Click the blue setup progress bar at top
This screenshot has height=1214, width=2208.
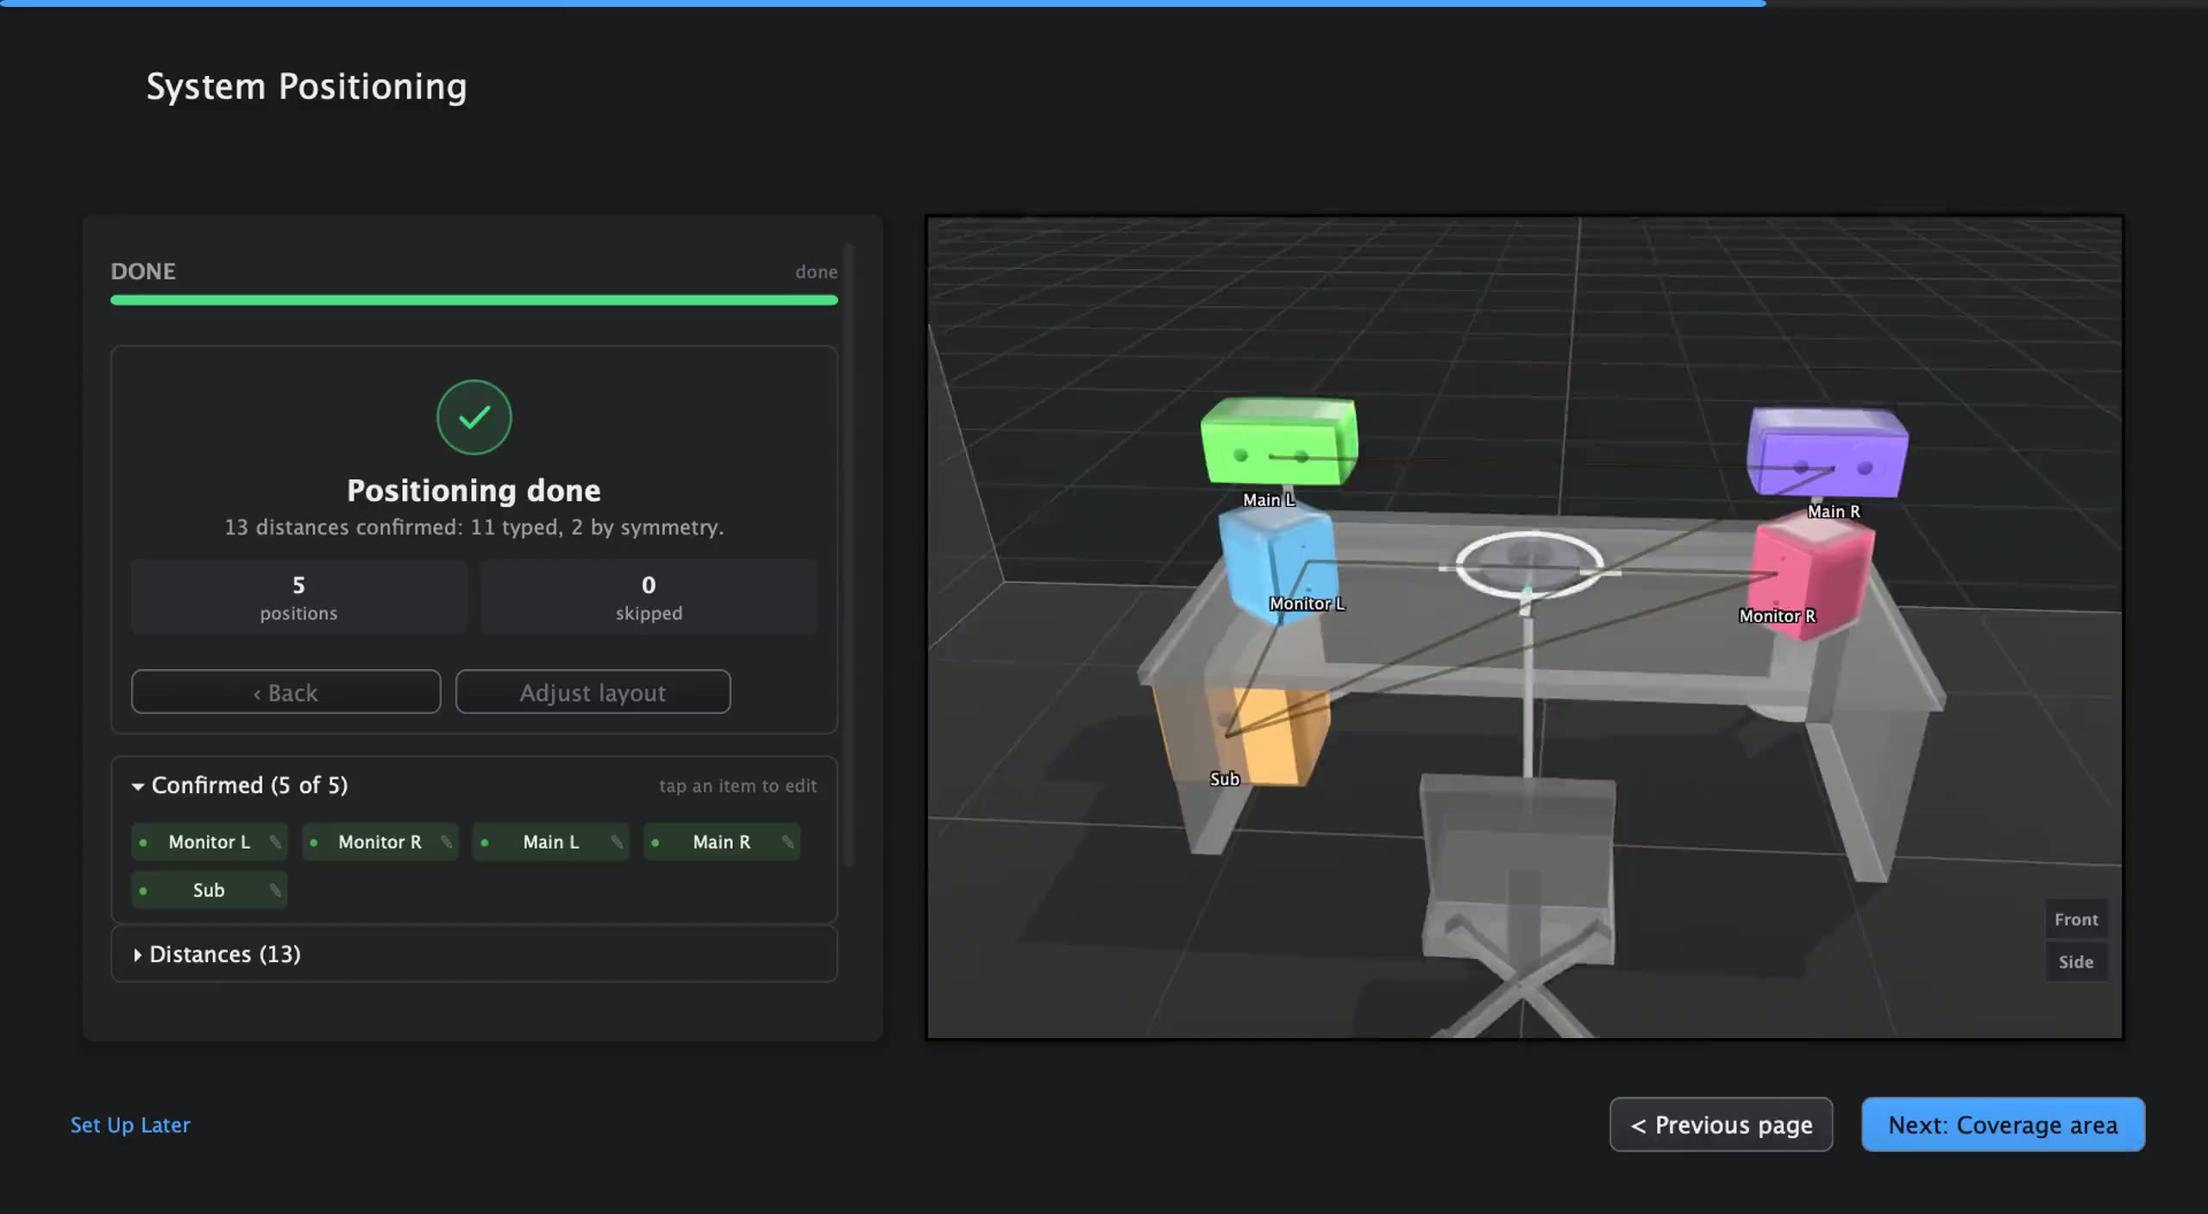click(883, 3)
